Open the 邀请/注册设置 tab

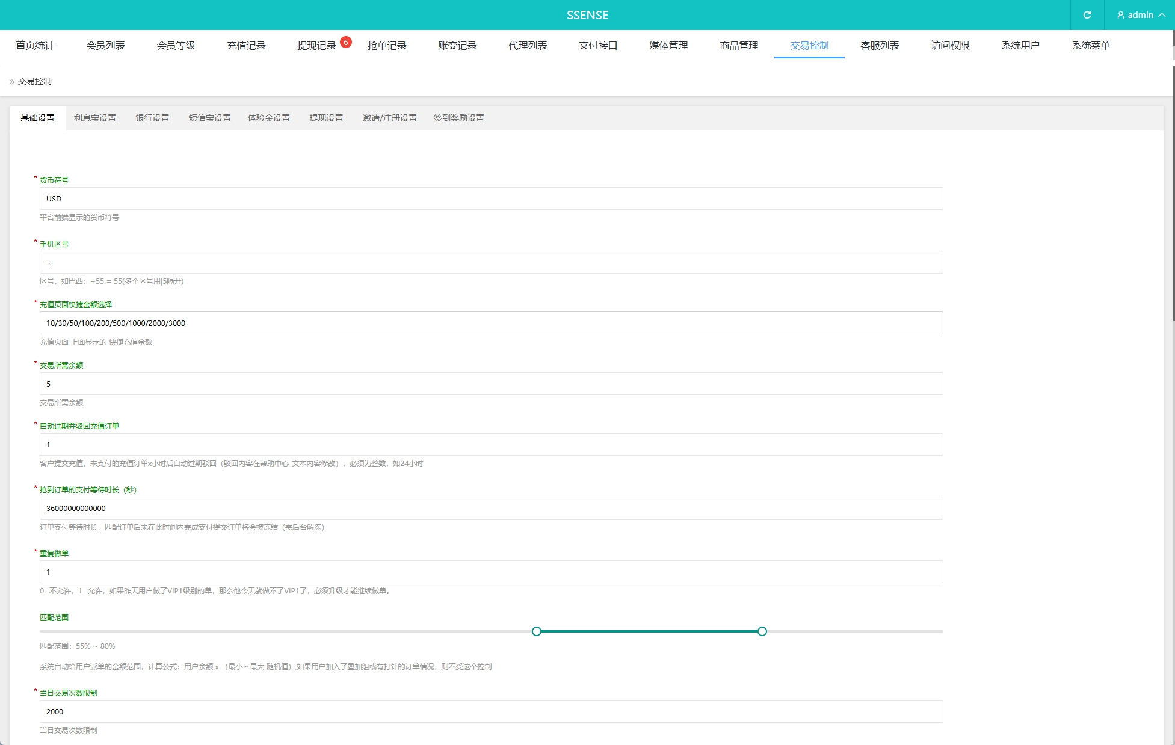[x=389, y=118]
